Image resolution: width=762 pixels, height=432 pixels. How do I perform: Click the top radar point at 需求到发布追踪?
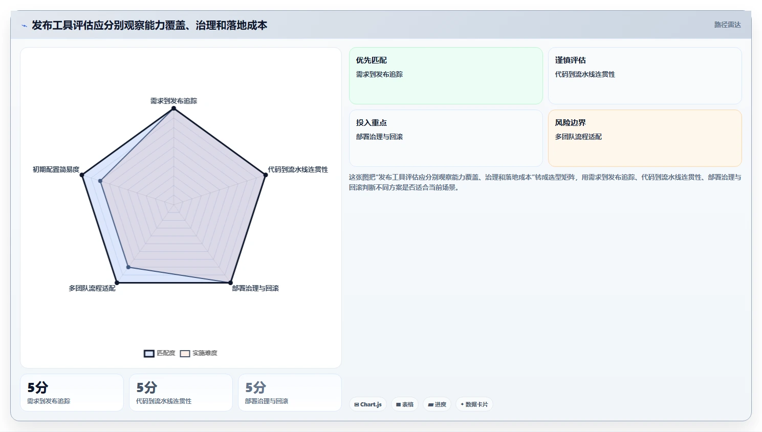click(173, 109)
